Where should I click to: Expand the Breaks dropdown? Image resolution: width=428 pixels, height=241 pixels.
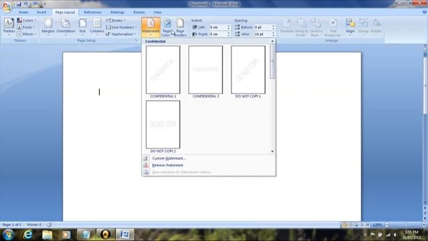point(116,21)
